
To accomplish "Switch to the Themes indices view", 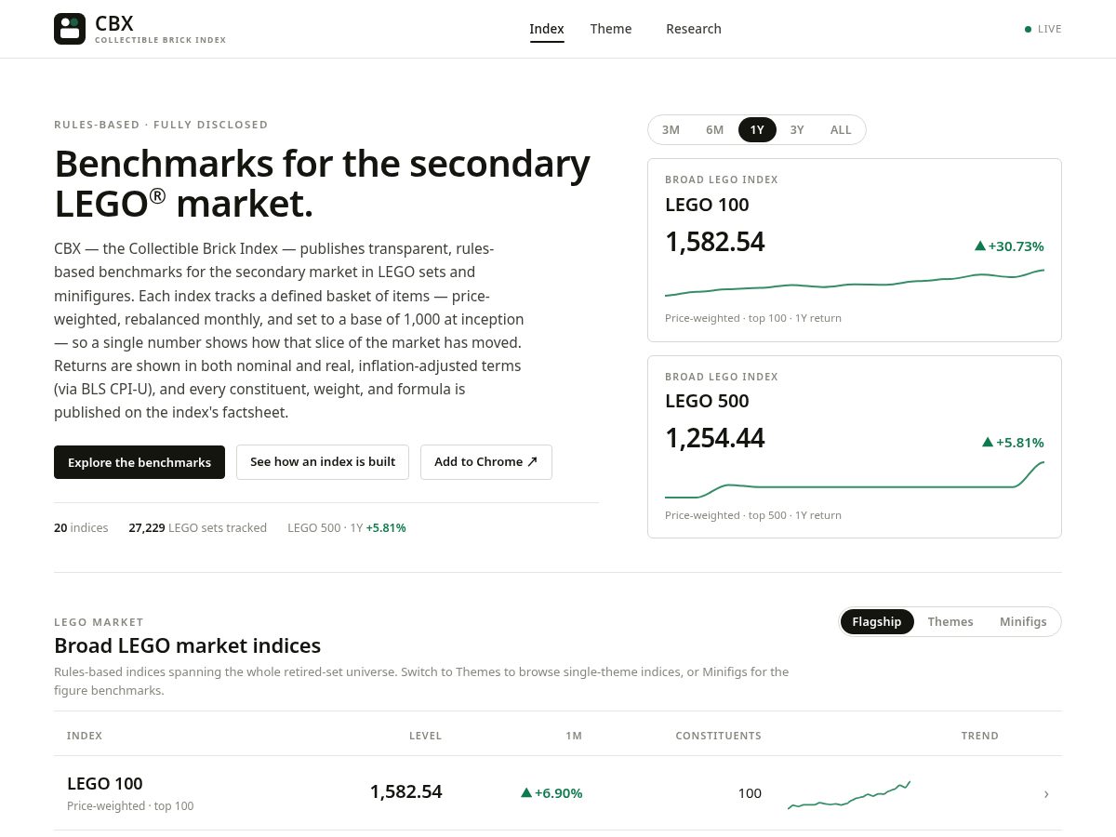I will click(950, 621).
